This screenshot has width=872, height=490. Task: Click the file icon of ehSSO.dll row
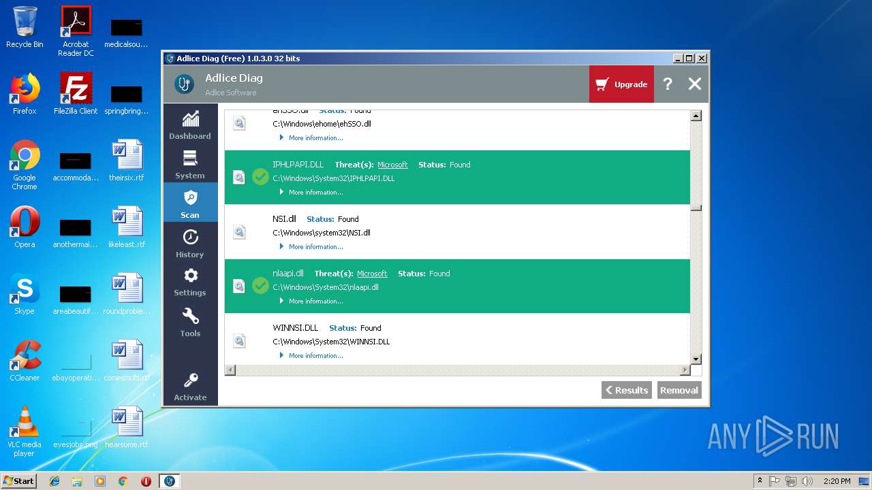tap(239, 122)
